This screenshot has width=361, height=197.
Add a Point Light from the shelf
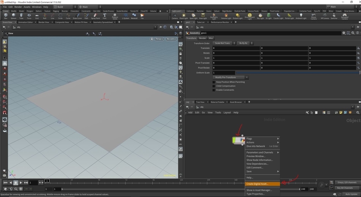[x=184, y=16]
